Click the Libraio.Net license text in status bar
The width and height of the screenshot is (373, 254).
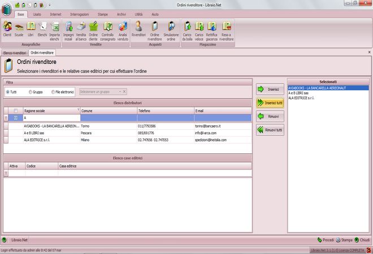click(337, 250)
